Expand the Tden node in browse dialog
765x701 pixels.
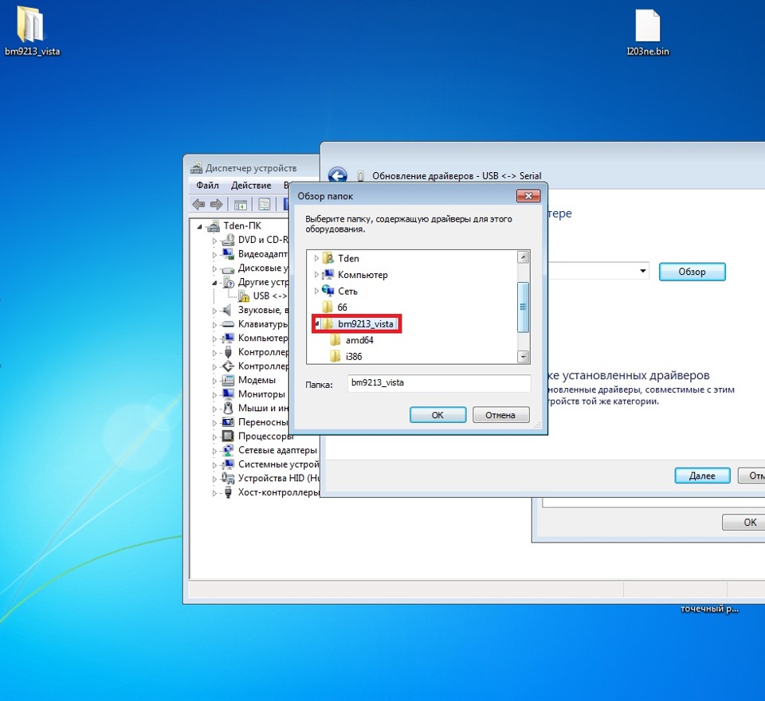tap(316, 258)
